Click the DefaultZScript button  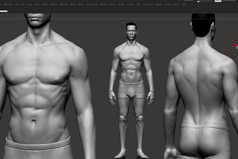click(229, 1)
